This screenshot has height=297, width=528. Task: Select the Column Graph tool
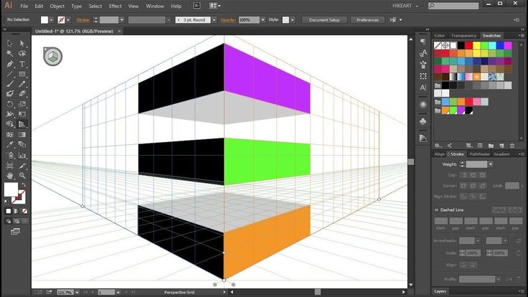point(22,155)
